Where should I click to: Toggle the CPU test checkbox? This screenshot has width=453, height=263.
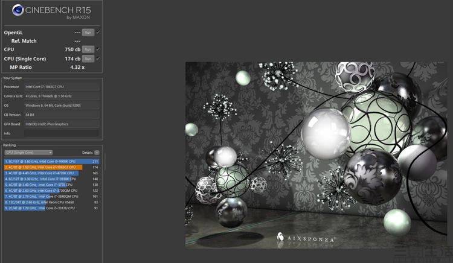(x=98, y=49)
